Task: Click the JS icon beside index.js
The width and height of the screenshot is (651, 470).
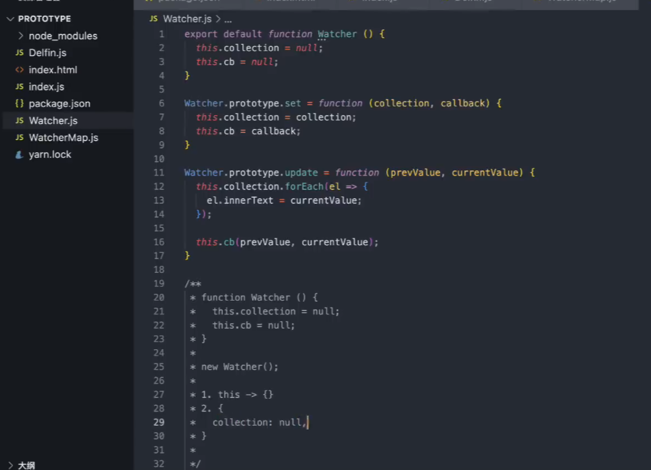Action: pos(19,87)
